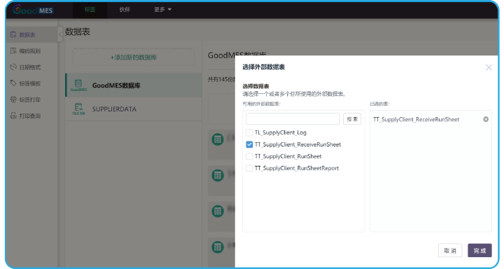
Task: Remove TT_SupplyClient_ReceiveRunSheet from selected tables
Action: pos(486,119)
